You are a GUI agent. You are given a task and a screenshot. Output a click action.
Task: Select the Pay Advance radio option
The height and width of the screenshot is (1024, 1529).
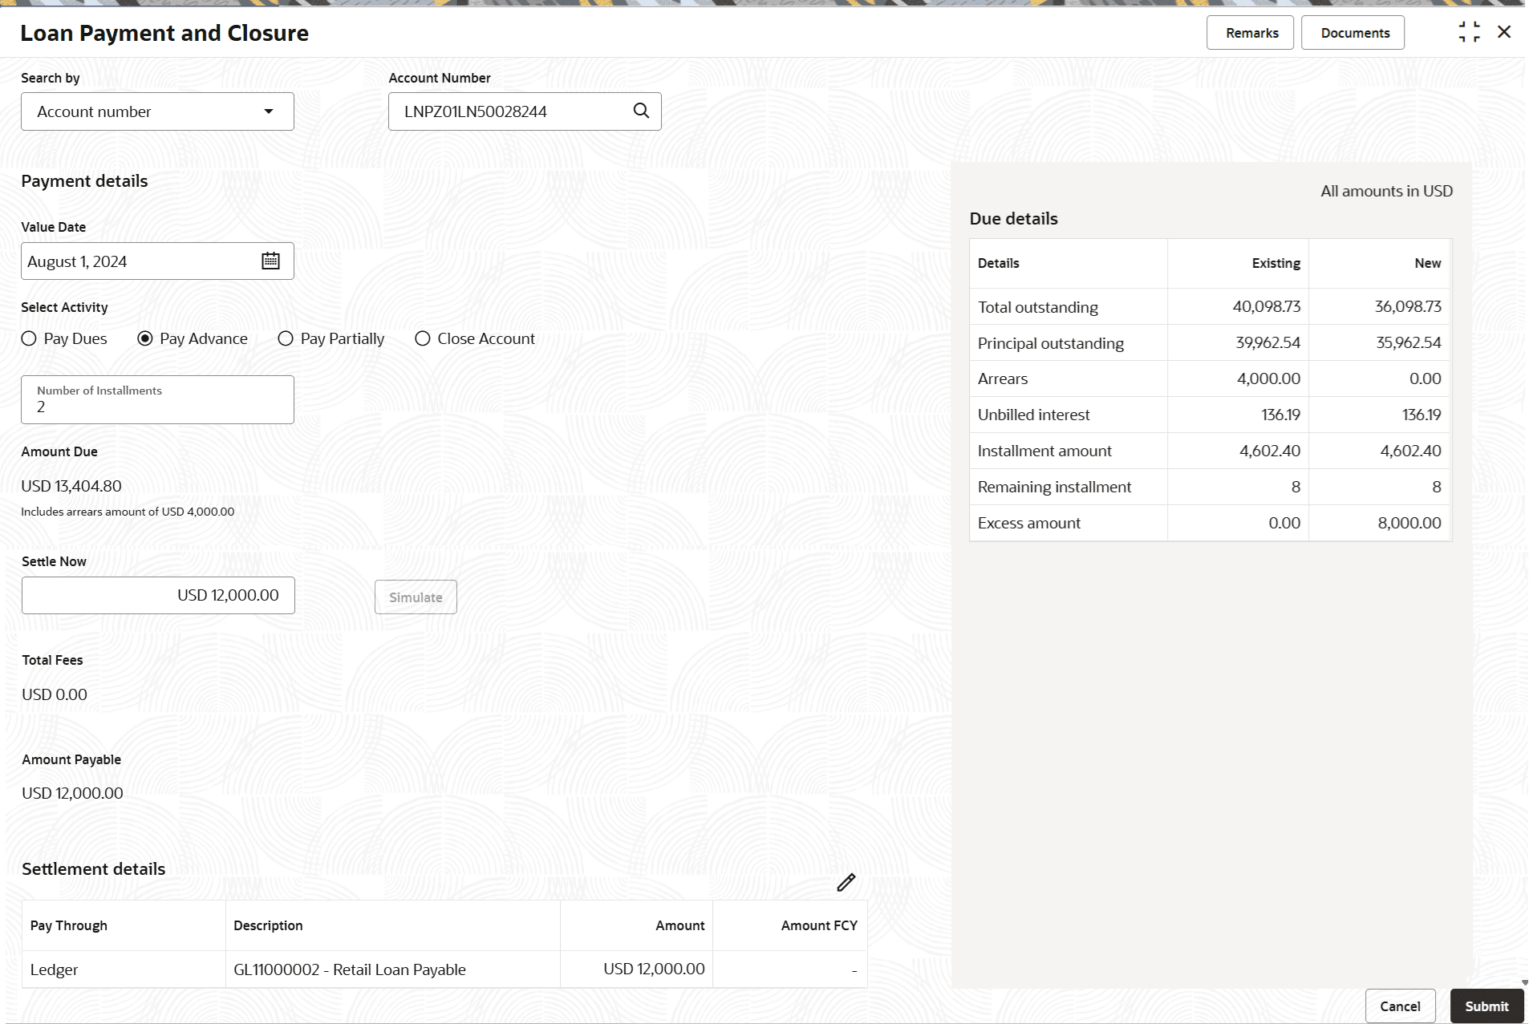[145, 338]
